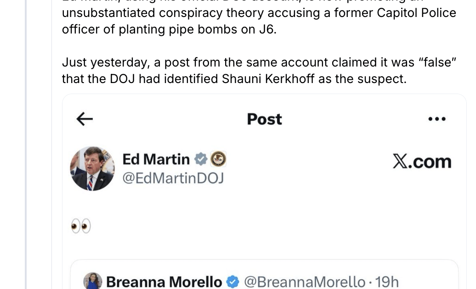Click Breanna Morello's blue verified badge
This screenshot has height=289, width=476.
click(x=233, y=282)
